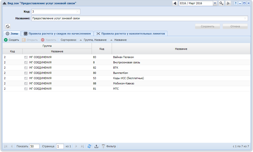Viewport: 253px width, 152px height.
Task: Clear the Название field with X icon
Action: click(x=245, y=18)
